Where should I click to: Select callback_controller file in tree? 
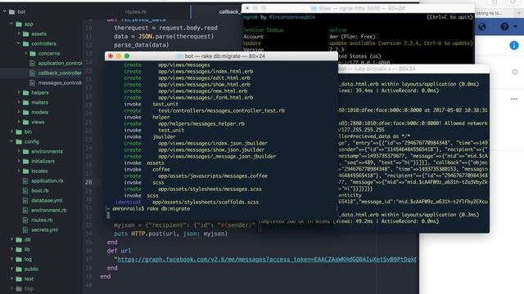[x=60, y=73]
